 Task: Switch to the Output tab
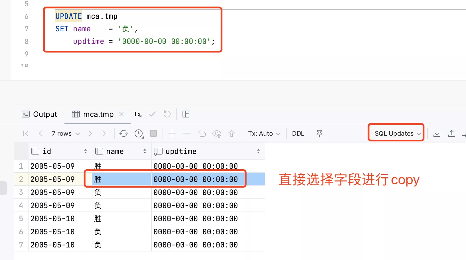click(x=39, y=114)
